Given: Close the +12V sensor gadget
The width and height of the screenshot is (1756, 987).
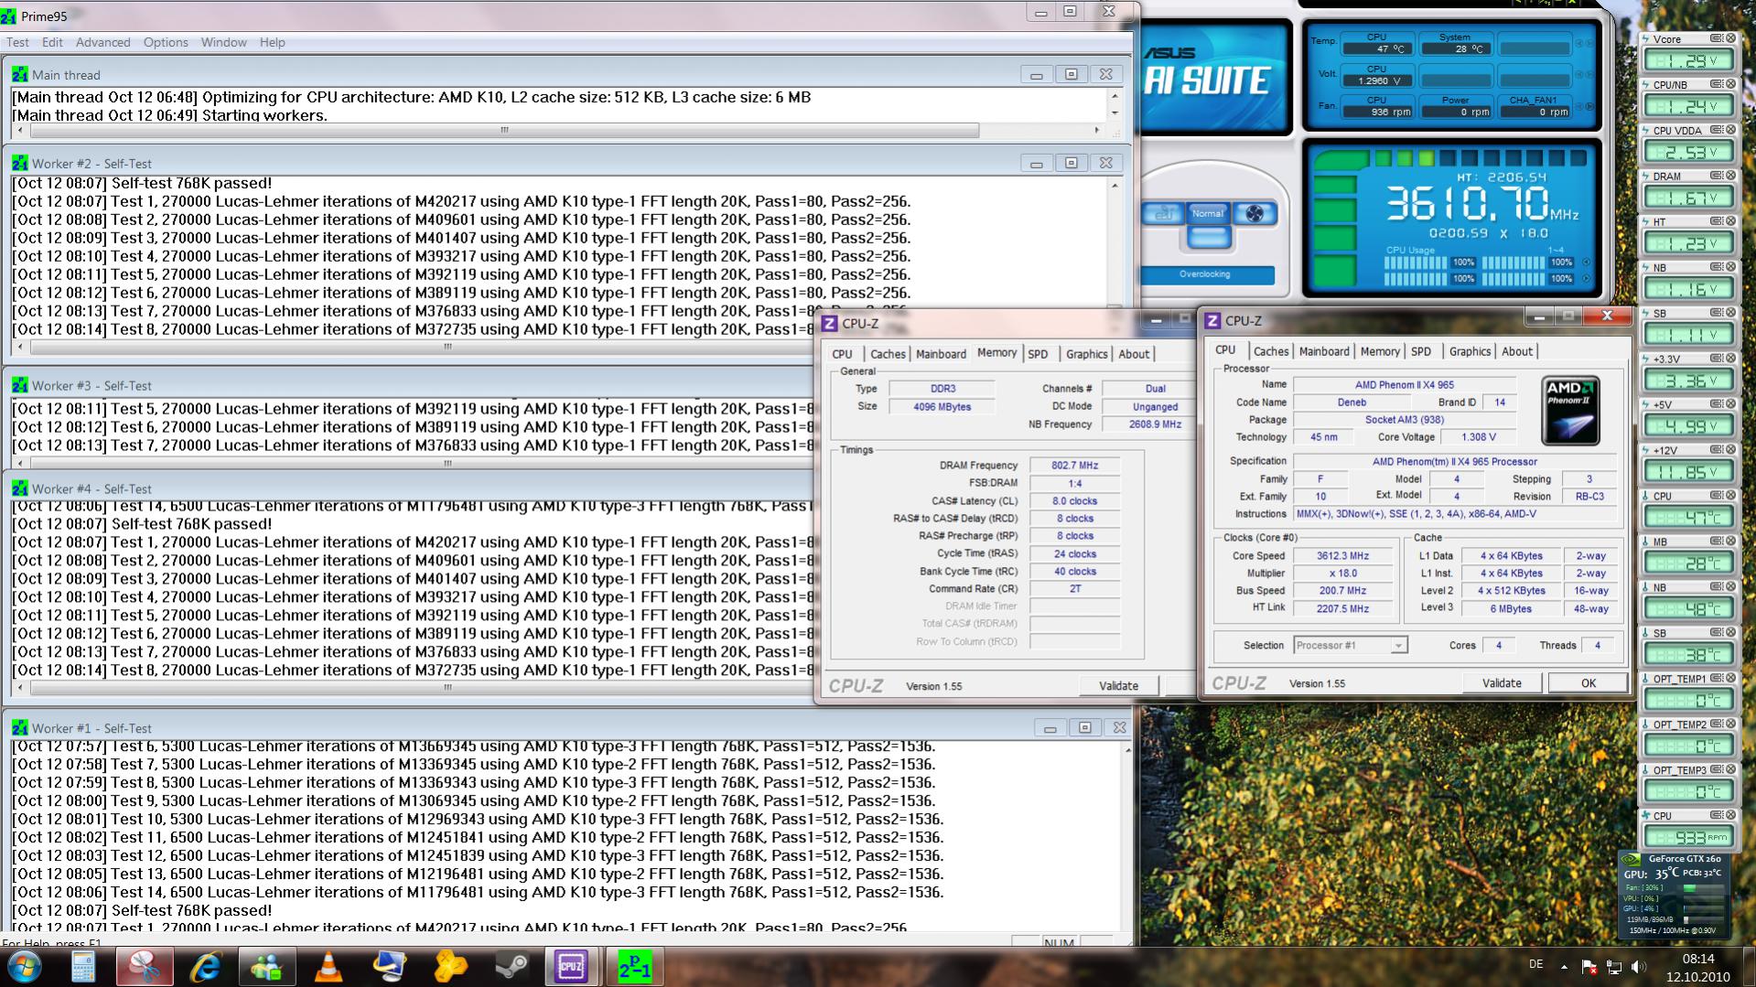Looking at the screenshot, I should [x=1730, y=450].
